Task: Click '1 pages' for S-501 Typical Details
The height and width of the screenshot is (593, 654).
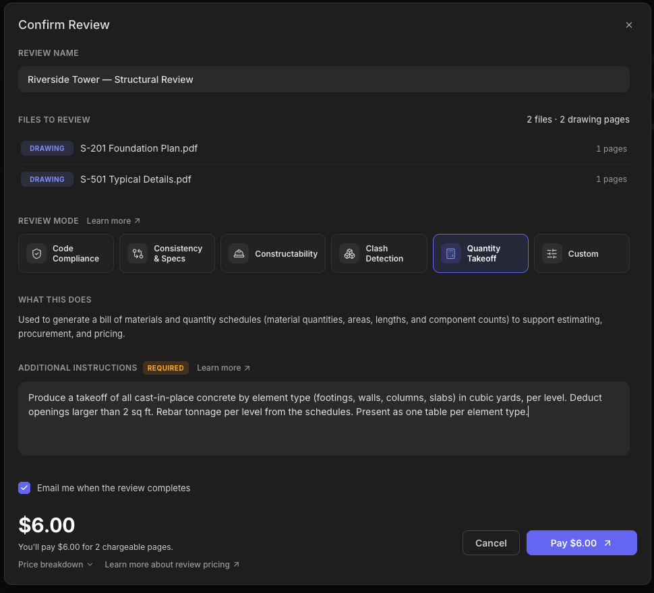Action: point(611,179)
